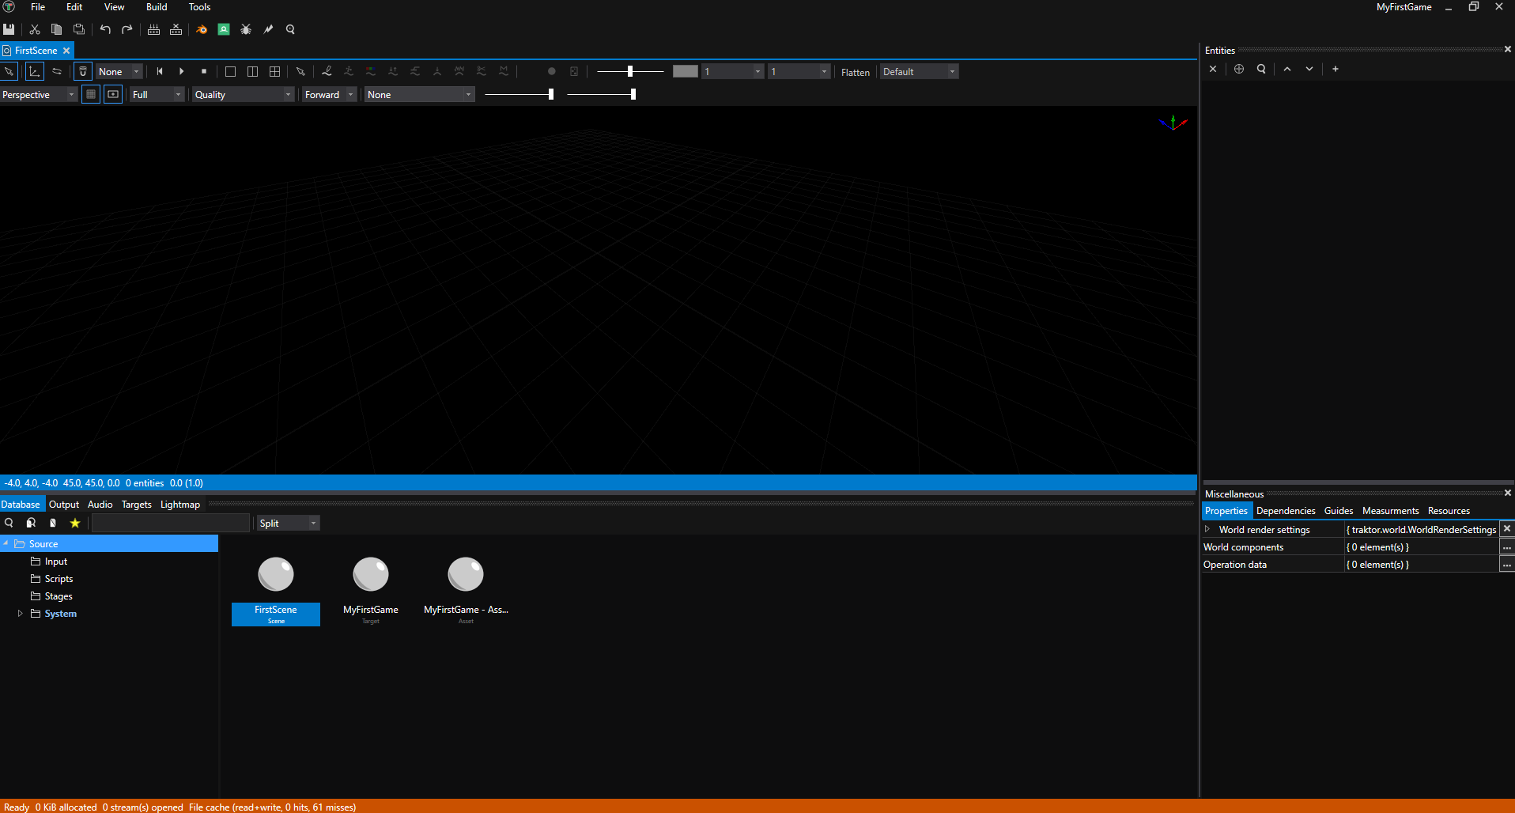Toggle the snap magnet tool near the selection tools
Viewport: 1515px width, 813px height.
[82, 71]
